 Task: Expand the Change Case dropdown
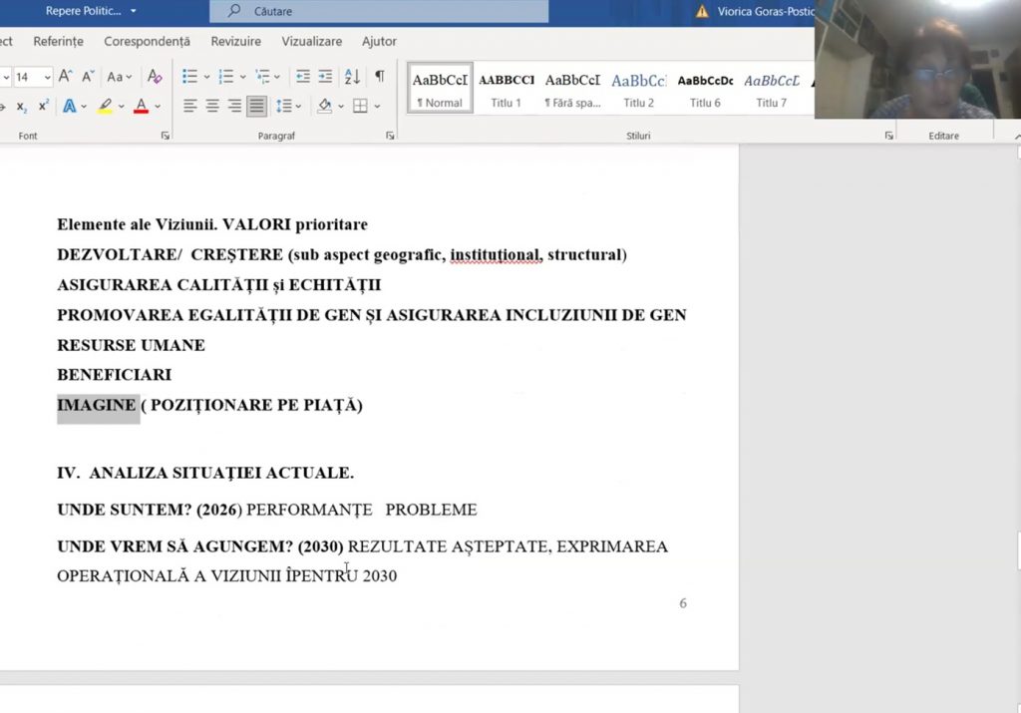(119, 77)
